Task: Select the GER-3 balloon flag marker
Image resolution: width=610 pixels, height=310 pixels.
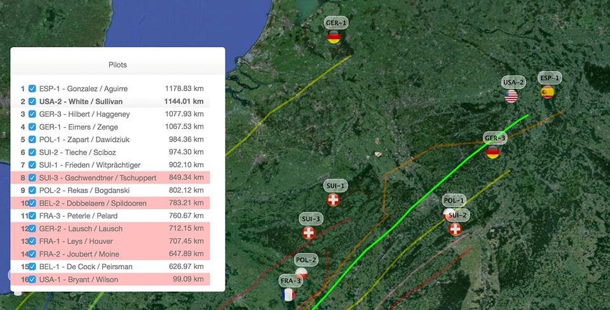Action: click(492, 152)
